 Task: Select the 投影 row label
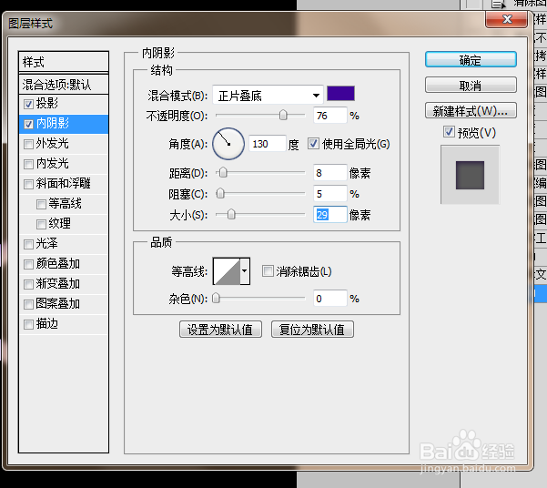47,103
